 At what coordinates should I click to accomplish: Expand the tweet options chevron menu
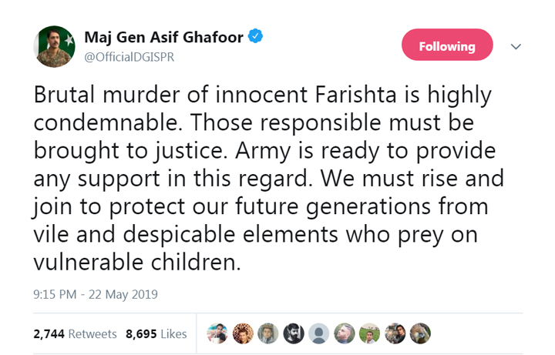point(516,46)
